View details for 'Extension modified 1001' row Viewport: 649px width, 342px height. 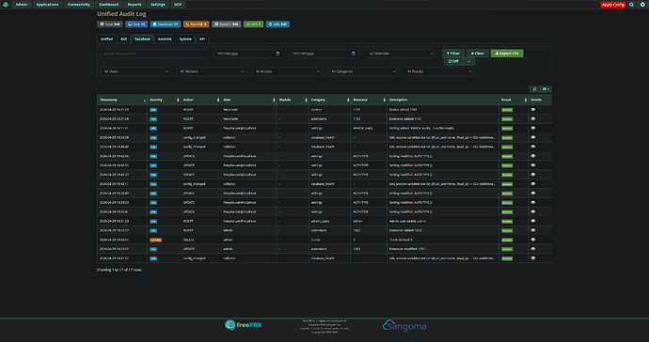532,249
